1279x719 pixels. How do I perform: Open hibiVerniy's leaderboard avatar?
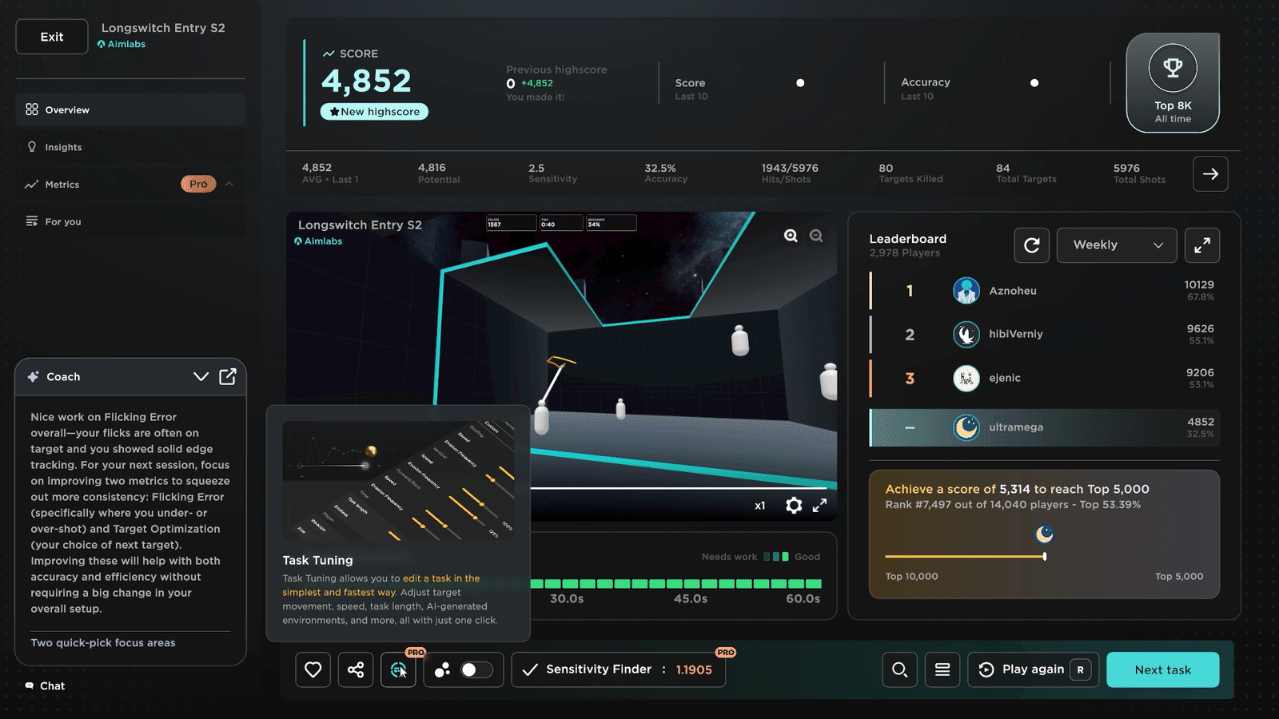click(x=966, y=334)
